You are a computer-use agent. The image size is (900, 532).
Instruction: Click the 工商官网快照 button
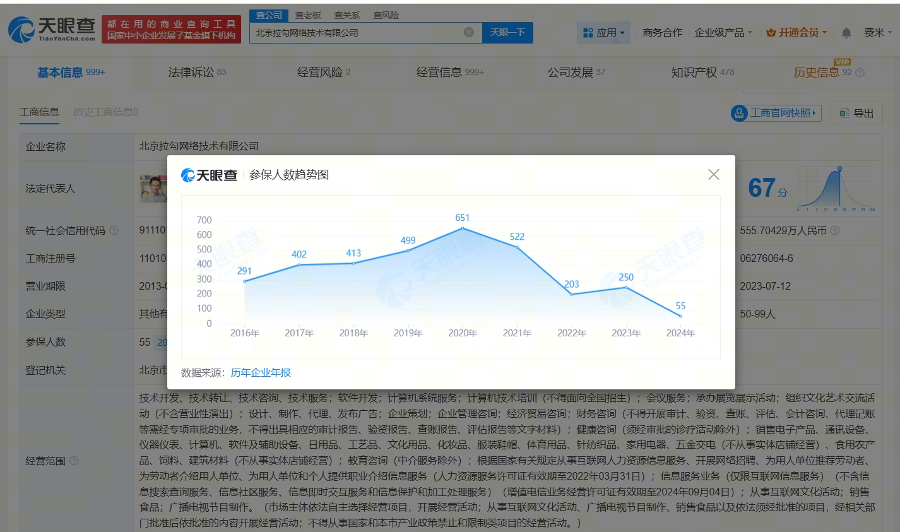(776, 113)
